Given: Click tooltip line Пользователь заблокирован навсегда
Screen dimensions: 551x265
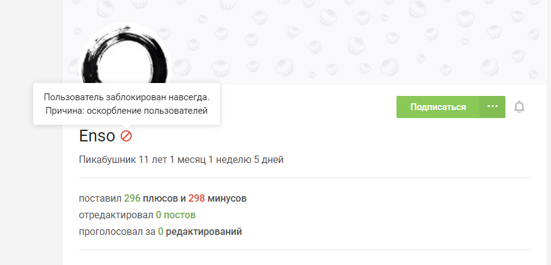Looking at the screenshot, I should [126, 97].
